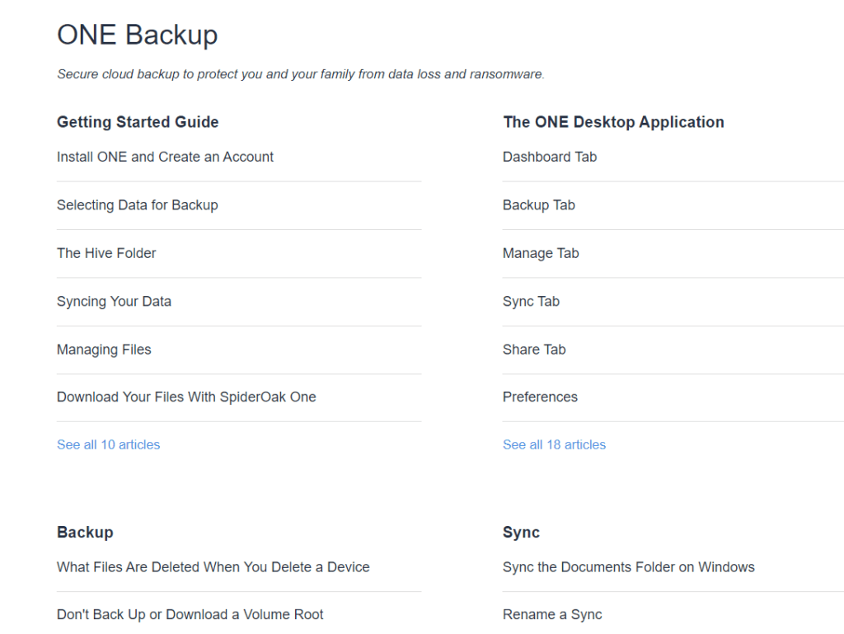Viewport: 844px width, 634px height.
Task: Open the Syncing Your Data article
Action: coord(114,302)
